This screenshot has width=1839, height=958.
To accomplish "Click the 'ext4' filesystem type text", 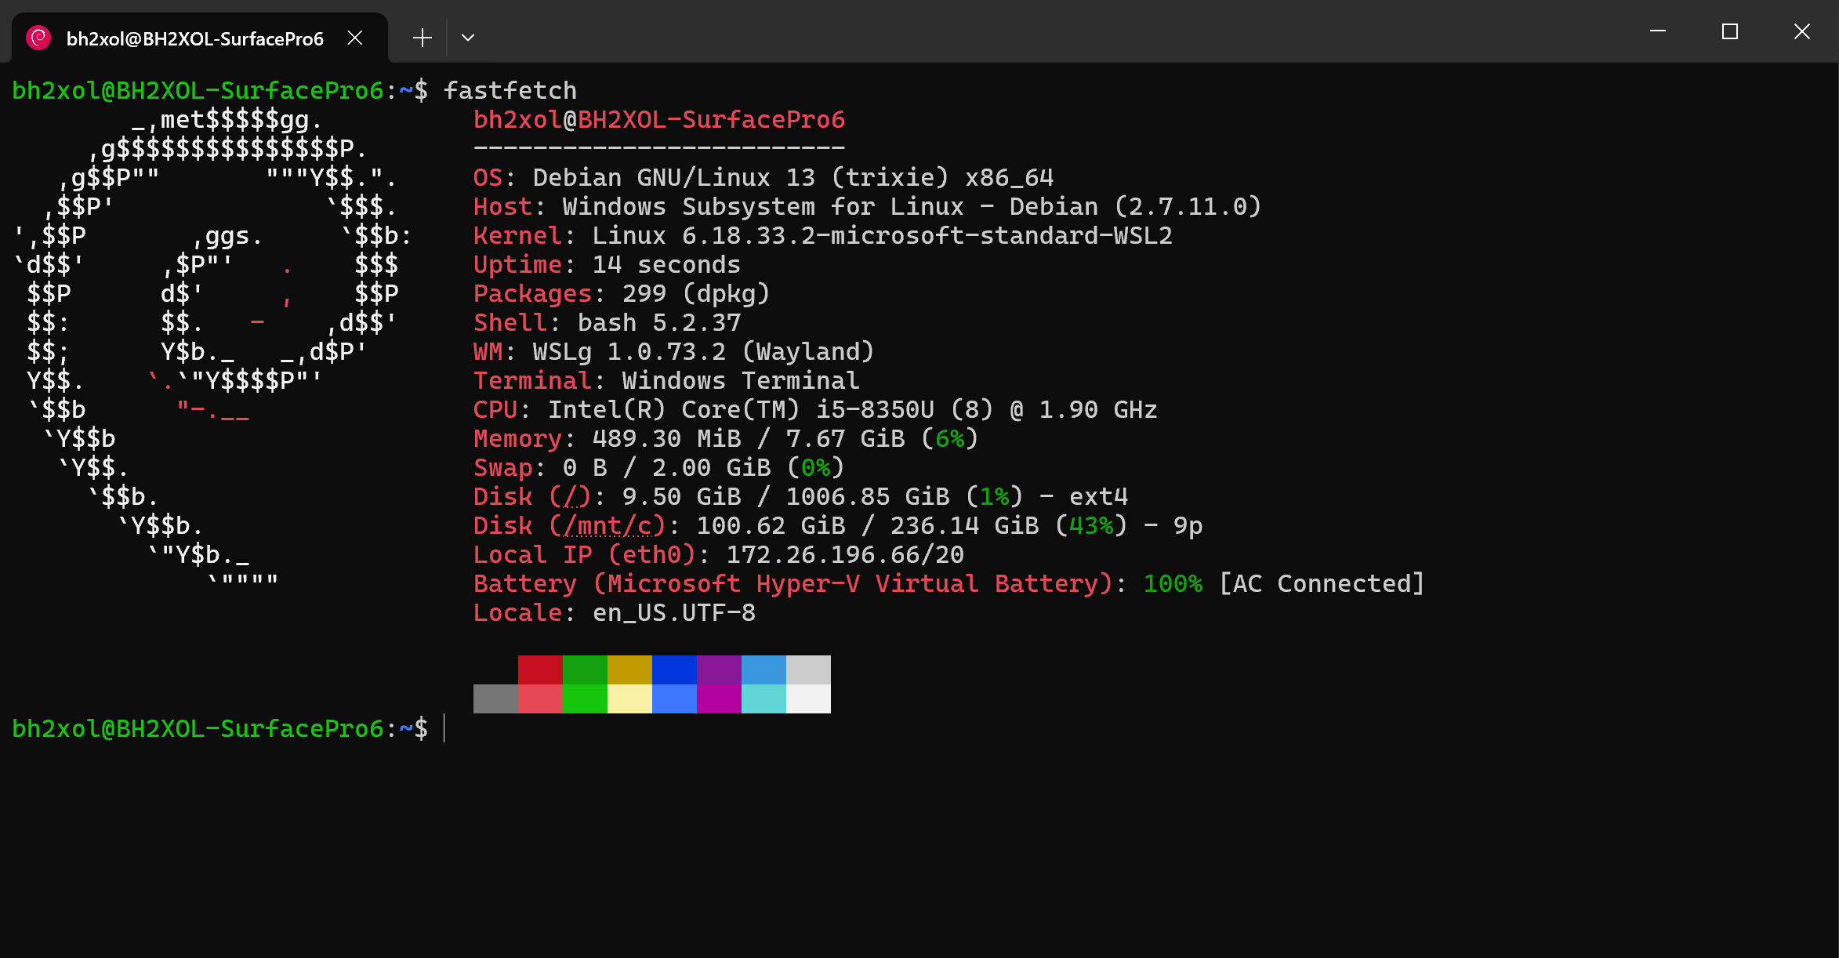I will pyautogui.click(x=1099, y=496).
